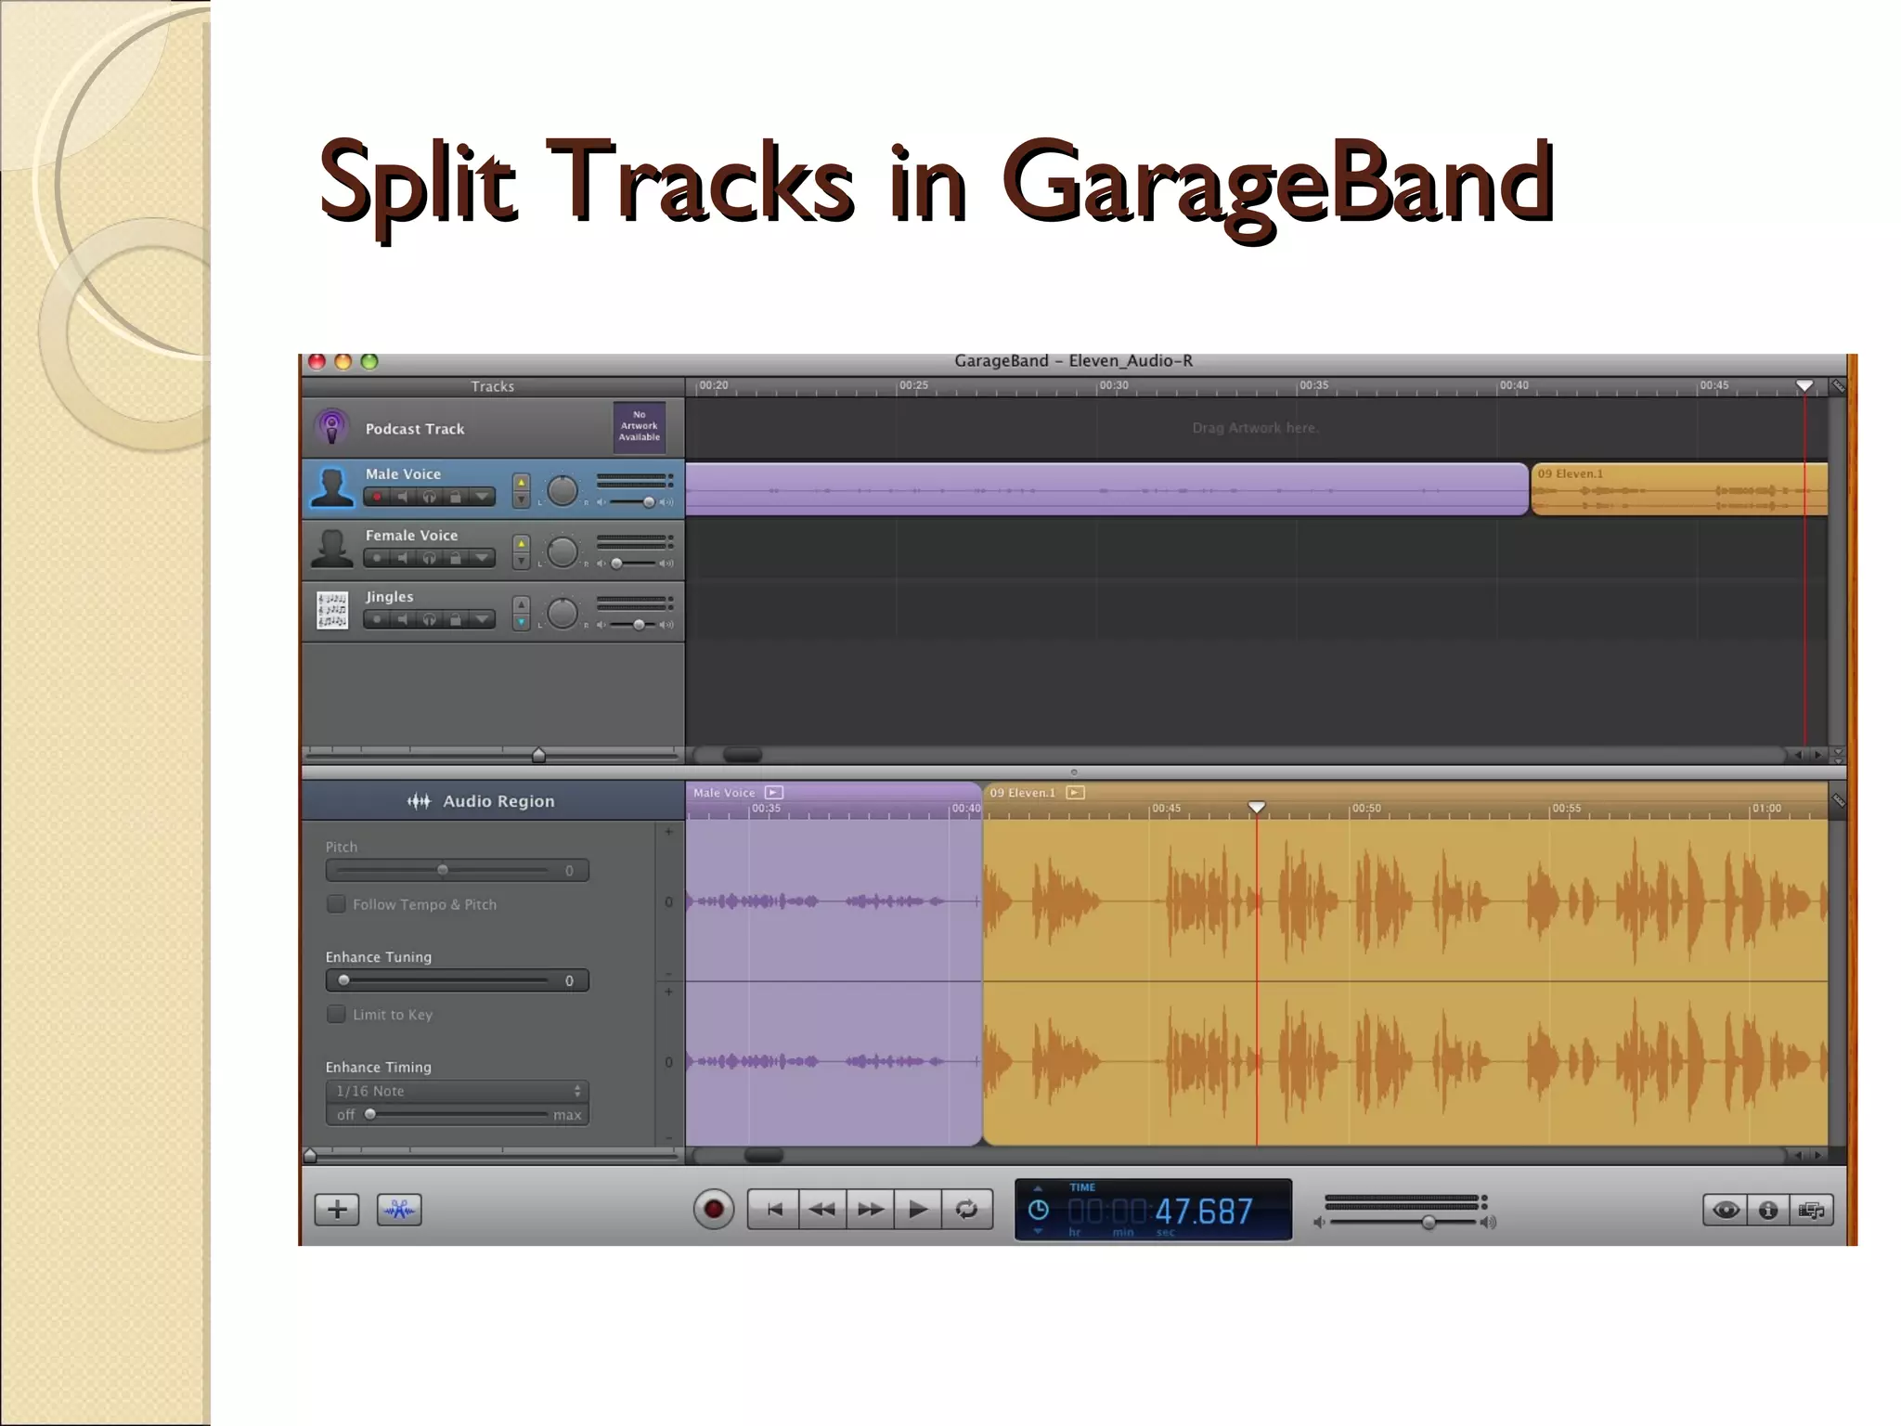Click the Audio Region header
The image size is (1901, 1426).
point(493,801)
